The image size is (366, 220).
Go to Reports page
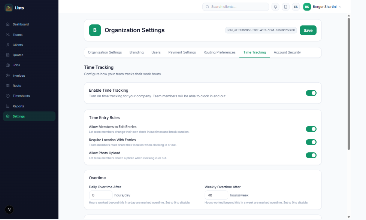[29, 106]
